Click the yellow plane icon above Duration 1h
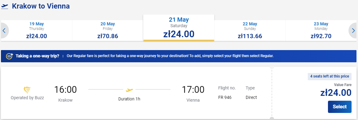 coord(129,90)
